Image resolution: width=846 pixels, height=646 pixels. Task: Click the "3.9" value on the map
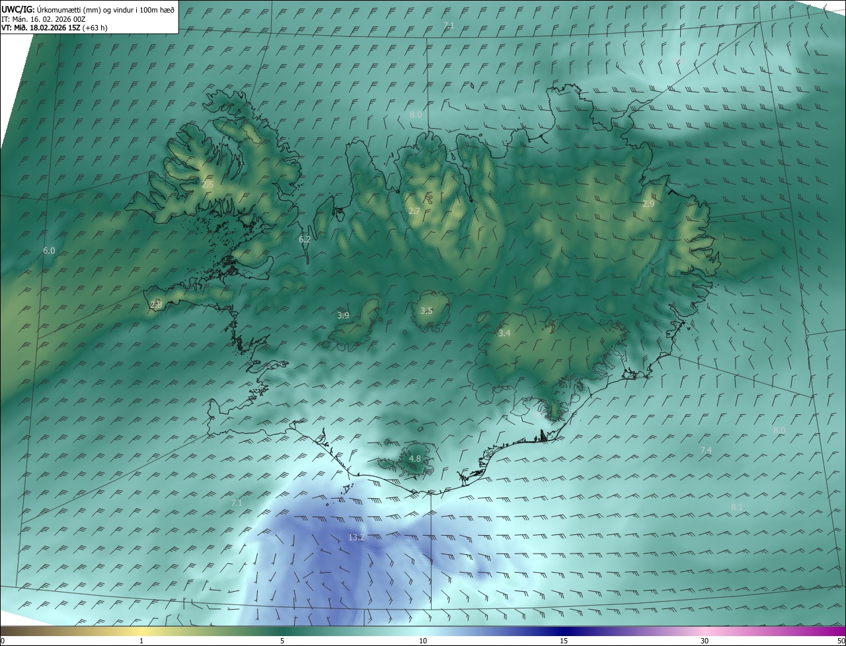click(343, 316)
